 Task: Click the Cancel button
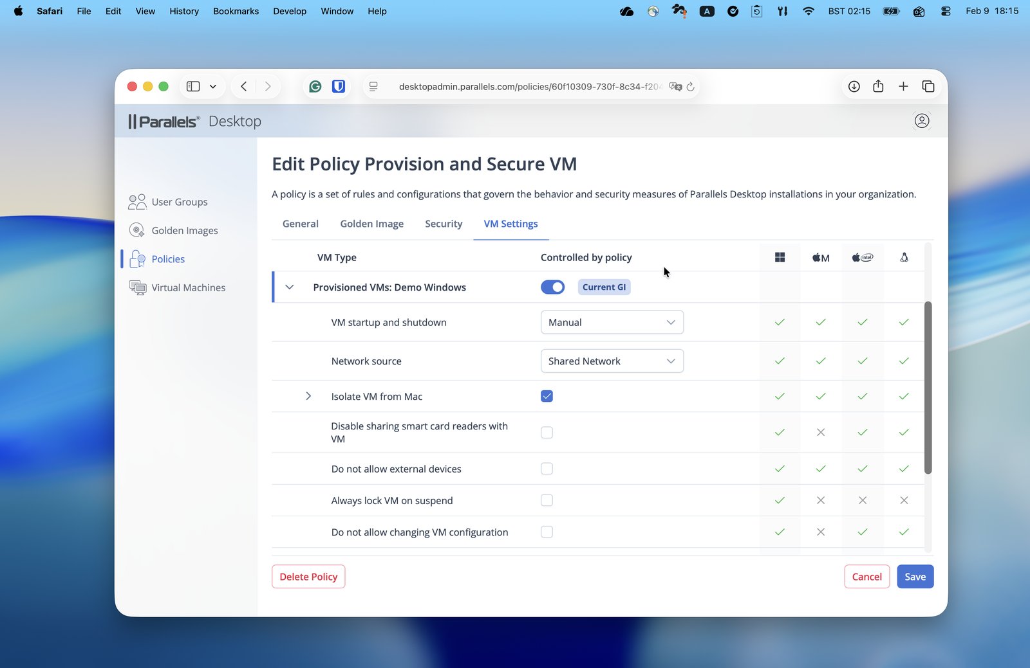866,577
